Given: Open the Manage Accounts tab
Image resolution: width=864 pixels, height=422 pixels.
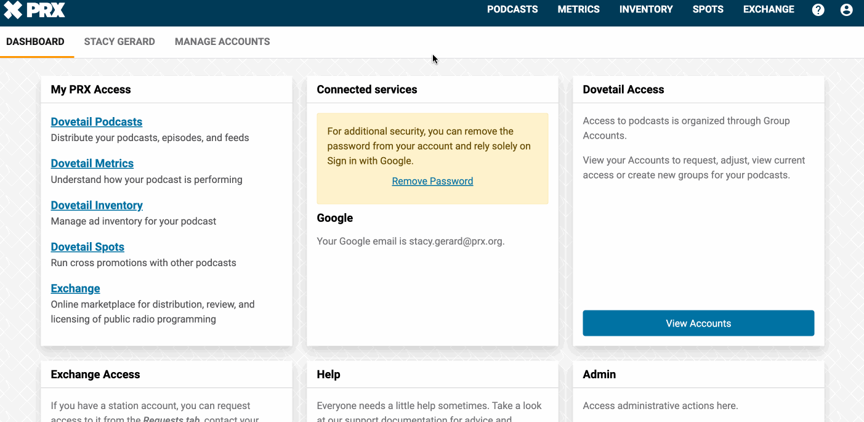Looking at the screenshot, I should point(222,42).
